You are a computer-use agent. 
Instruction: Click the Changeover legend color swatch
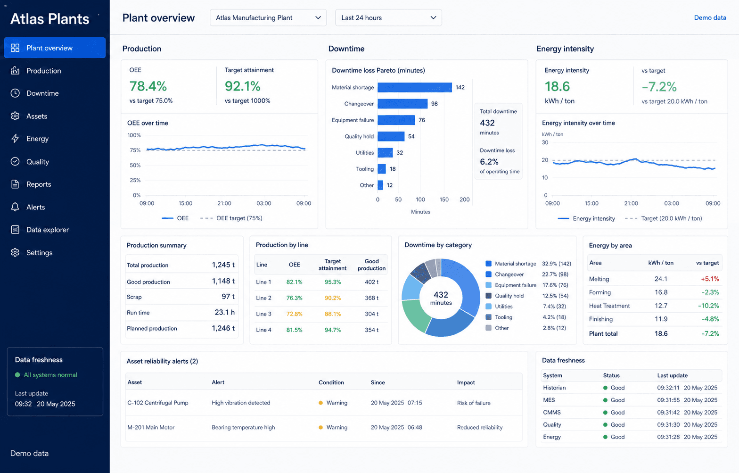tap(489, 274)
